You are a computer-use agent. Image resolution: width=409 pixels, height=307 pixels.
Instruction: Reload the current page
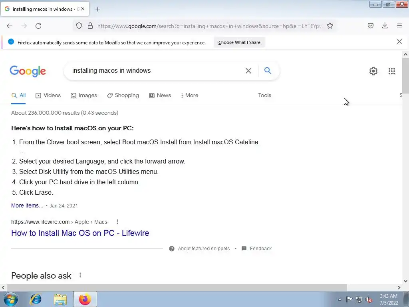coord(38,26)
